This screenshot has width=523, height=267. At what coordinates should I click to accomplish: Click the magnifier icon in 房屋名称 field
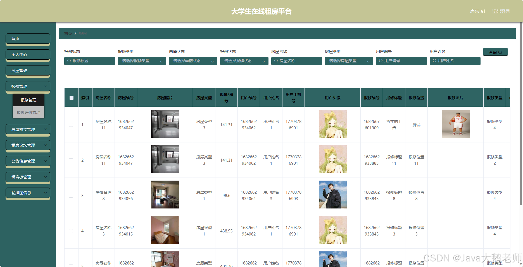(x=276, y=61)
